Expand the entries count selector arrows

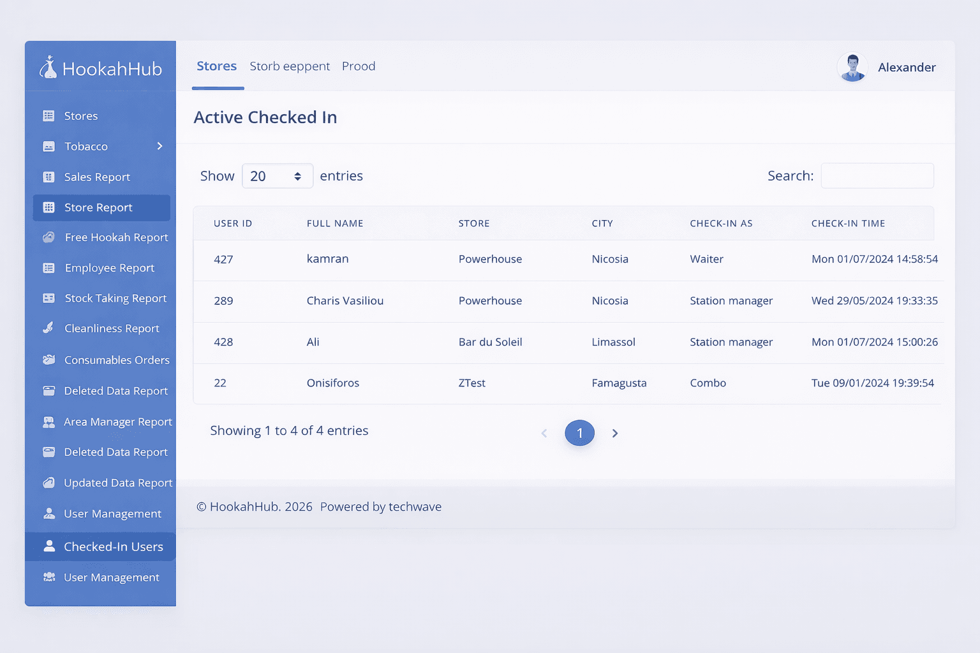click(297, 175)
